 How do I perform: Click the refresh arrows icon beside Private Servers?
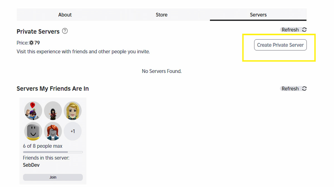point(304,30)
